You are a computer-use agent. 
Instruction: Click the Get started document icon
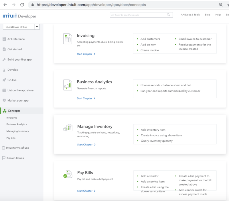tap(4, 49)
